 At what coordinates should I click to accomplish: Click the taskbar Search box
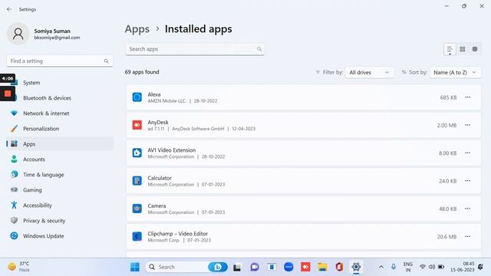186,267
